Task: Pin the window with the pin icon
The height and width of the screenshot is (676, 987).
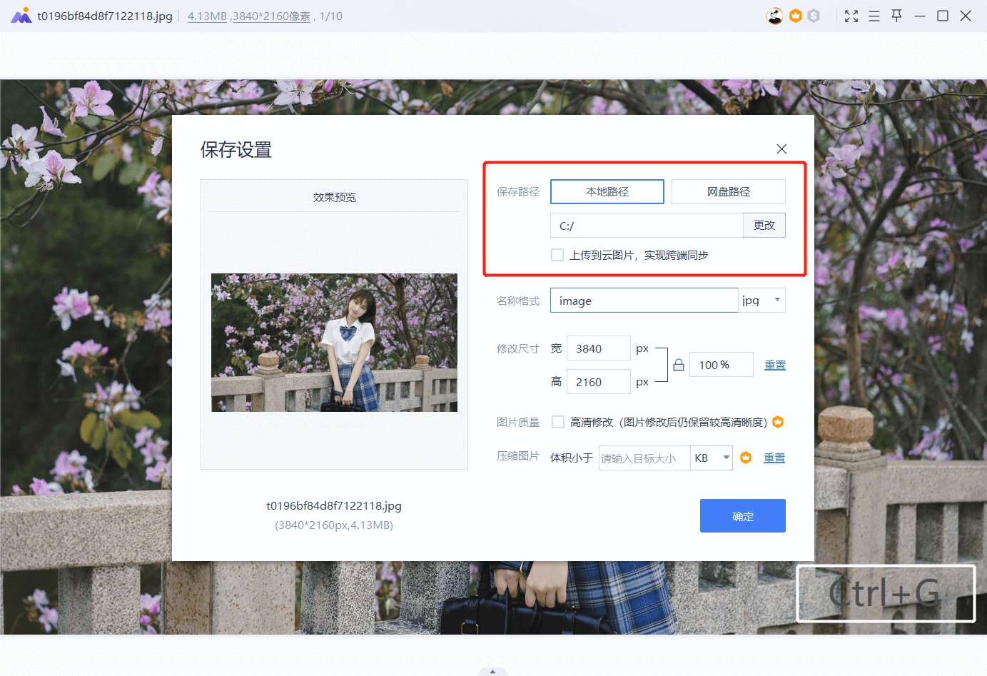Action: pyautogui.click(x=896, y=15)
